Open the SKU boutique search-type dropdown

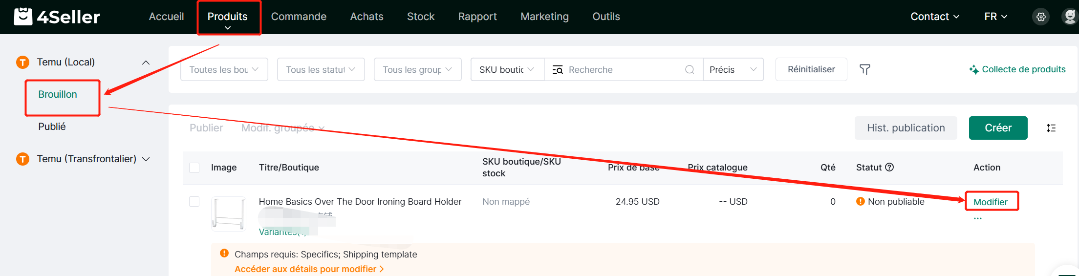(507, 69)
